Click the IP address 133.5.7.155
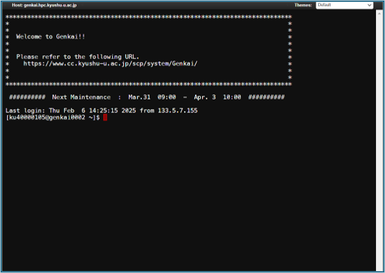385x273 pixels. point(178,111)
